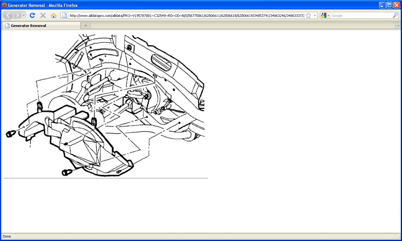Open the recent pages history dropdown
This screenshot has width=402, height=241.
(x=24, y=15)
